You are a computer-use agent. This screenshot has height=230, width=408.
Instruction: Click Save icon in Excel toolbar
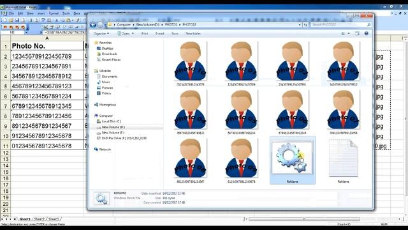[x=17, y=20]
